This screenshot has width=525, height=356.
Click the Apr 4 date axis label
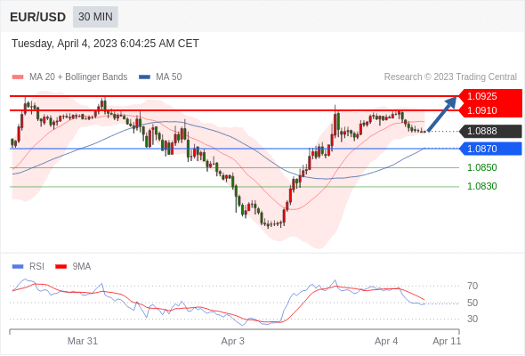coord(386,341)
